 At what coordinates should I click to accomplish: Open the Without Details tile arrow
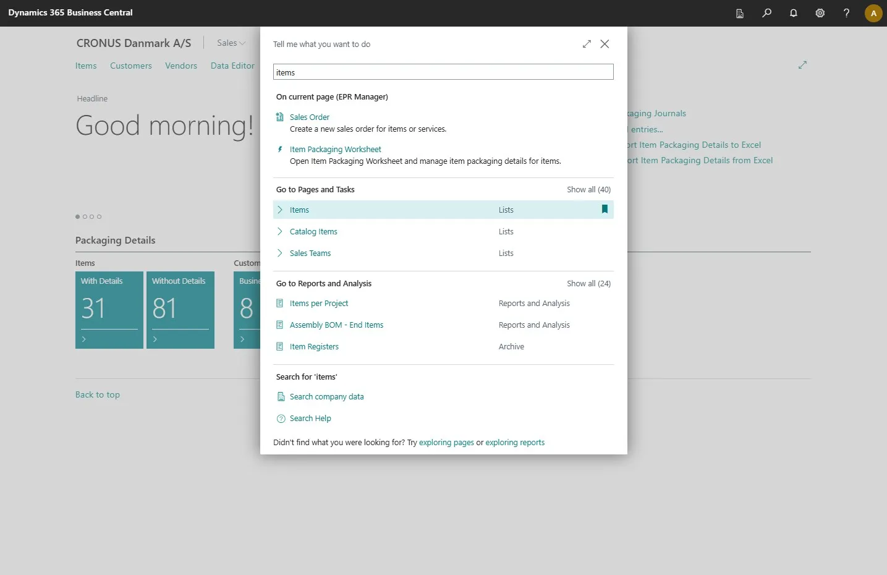point(155,339)
